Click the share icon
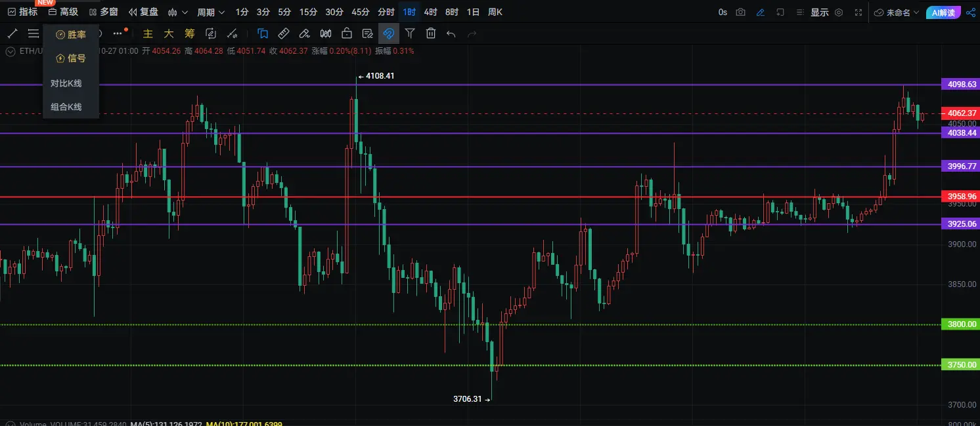980x426 pixels. click(x=971, y=12)
